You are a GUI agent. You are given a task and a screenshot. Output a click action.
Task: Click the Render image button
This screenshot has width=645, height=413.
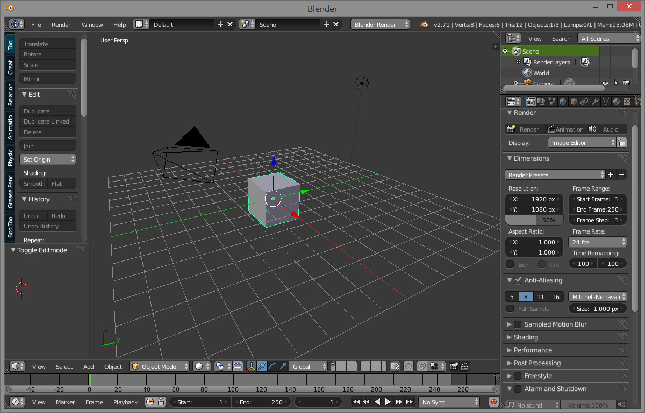[524, 129]
